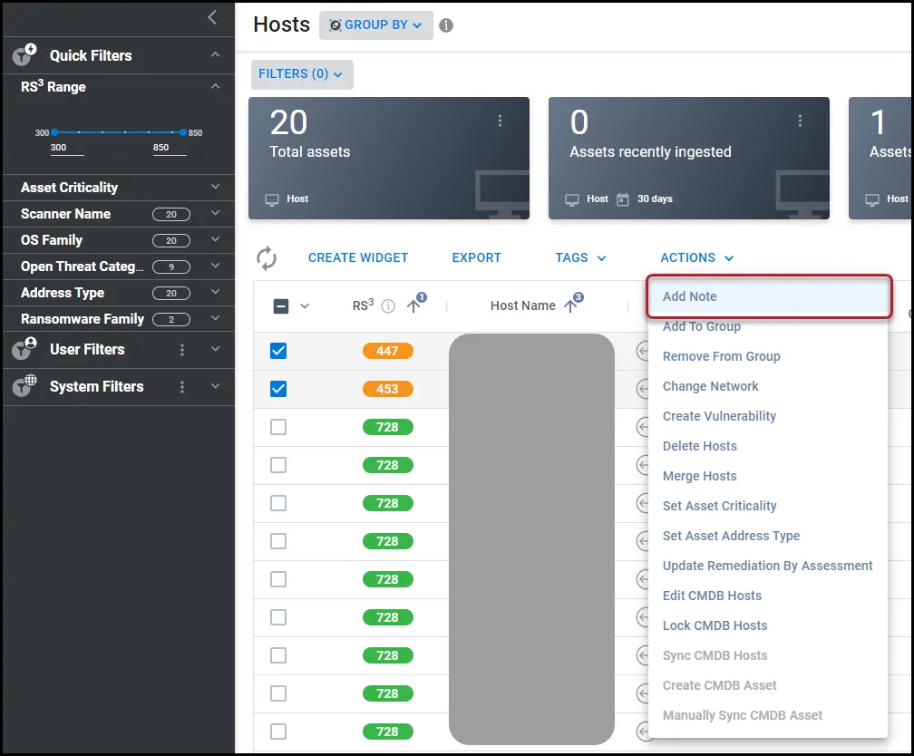
Task: Click the Total assets widget card
Action: pos(389,158)
